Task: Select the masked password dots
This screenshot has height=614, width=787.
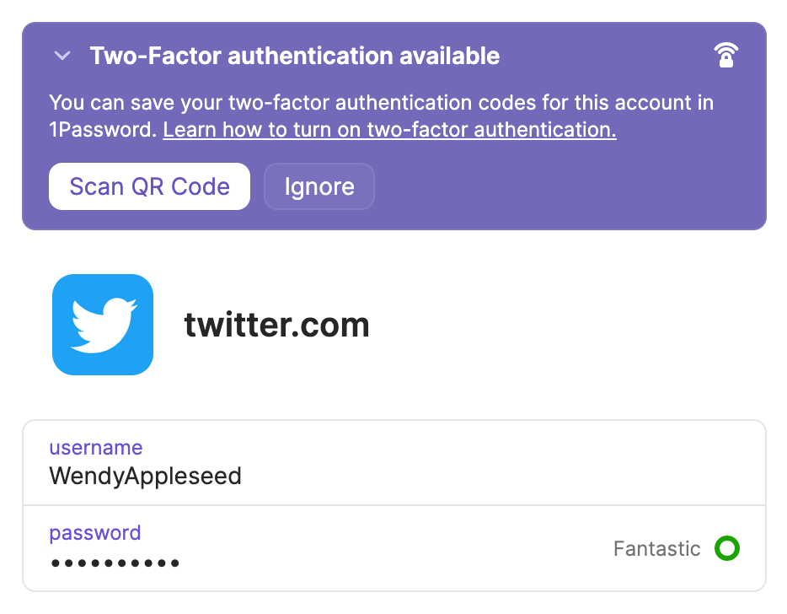Action: coord(115,563)
